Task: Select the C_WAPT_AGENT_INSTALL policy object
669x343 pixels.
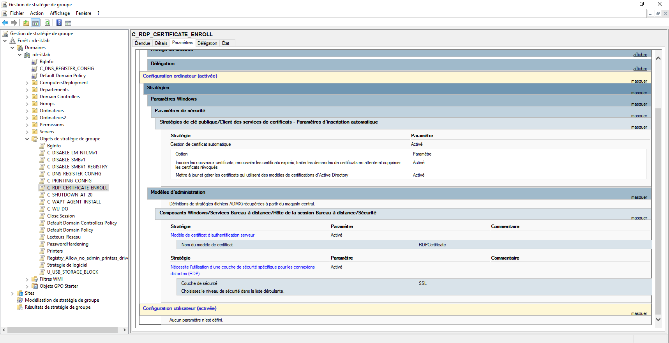Action: click(74, 202)
